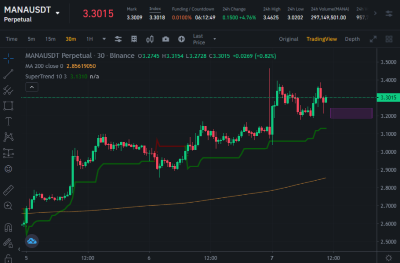Image resolution: width=400 pixels, height=263 pixels.
Task: Switch to the 5m interval
Action: tap(31, 39)
